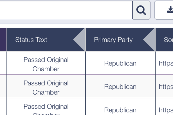Click the first row cell left of Status Text
This screenshot has width=173, height=115.
click(3, 63)
